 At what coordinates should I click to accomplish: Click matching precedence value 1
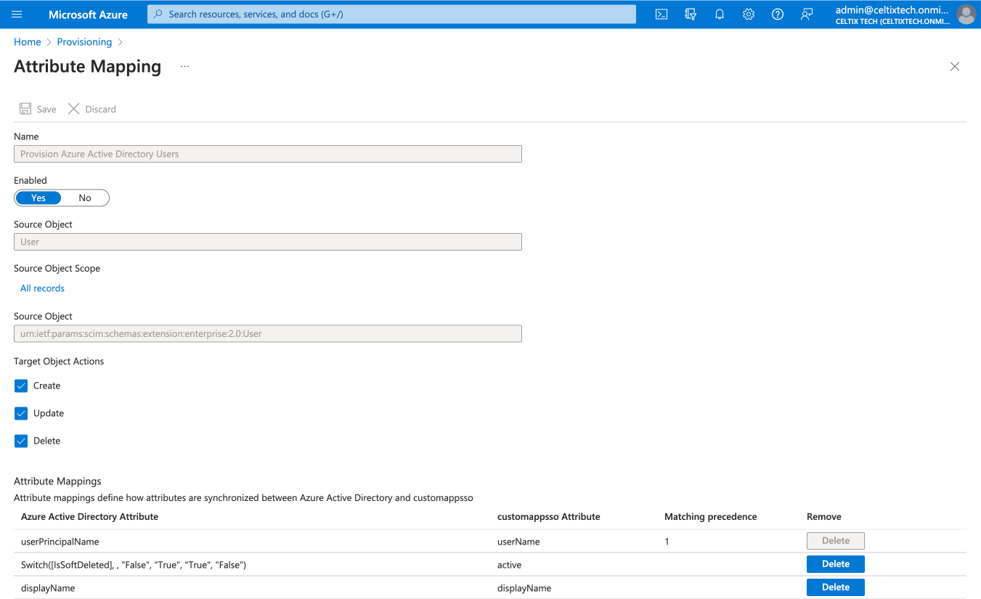click(667, 542)
